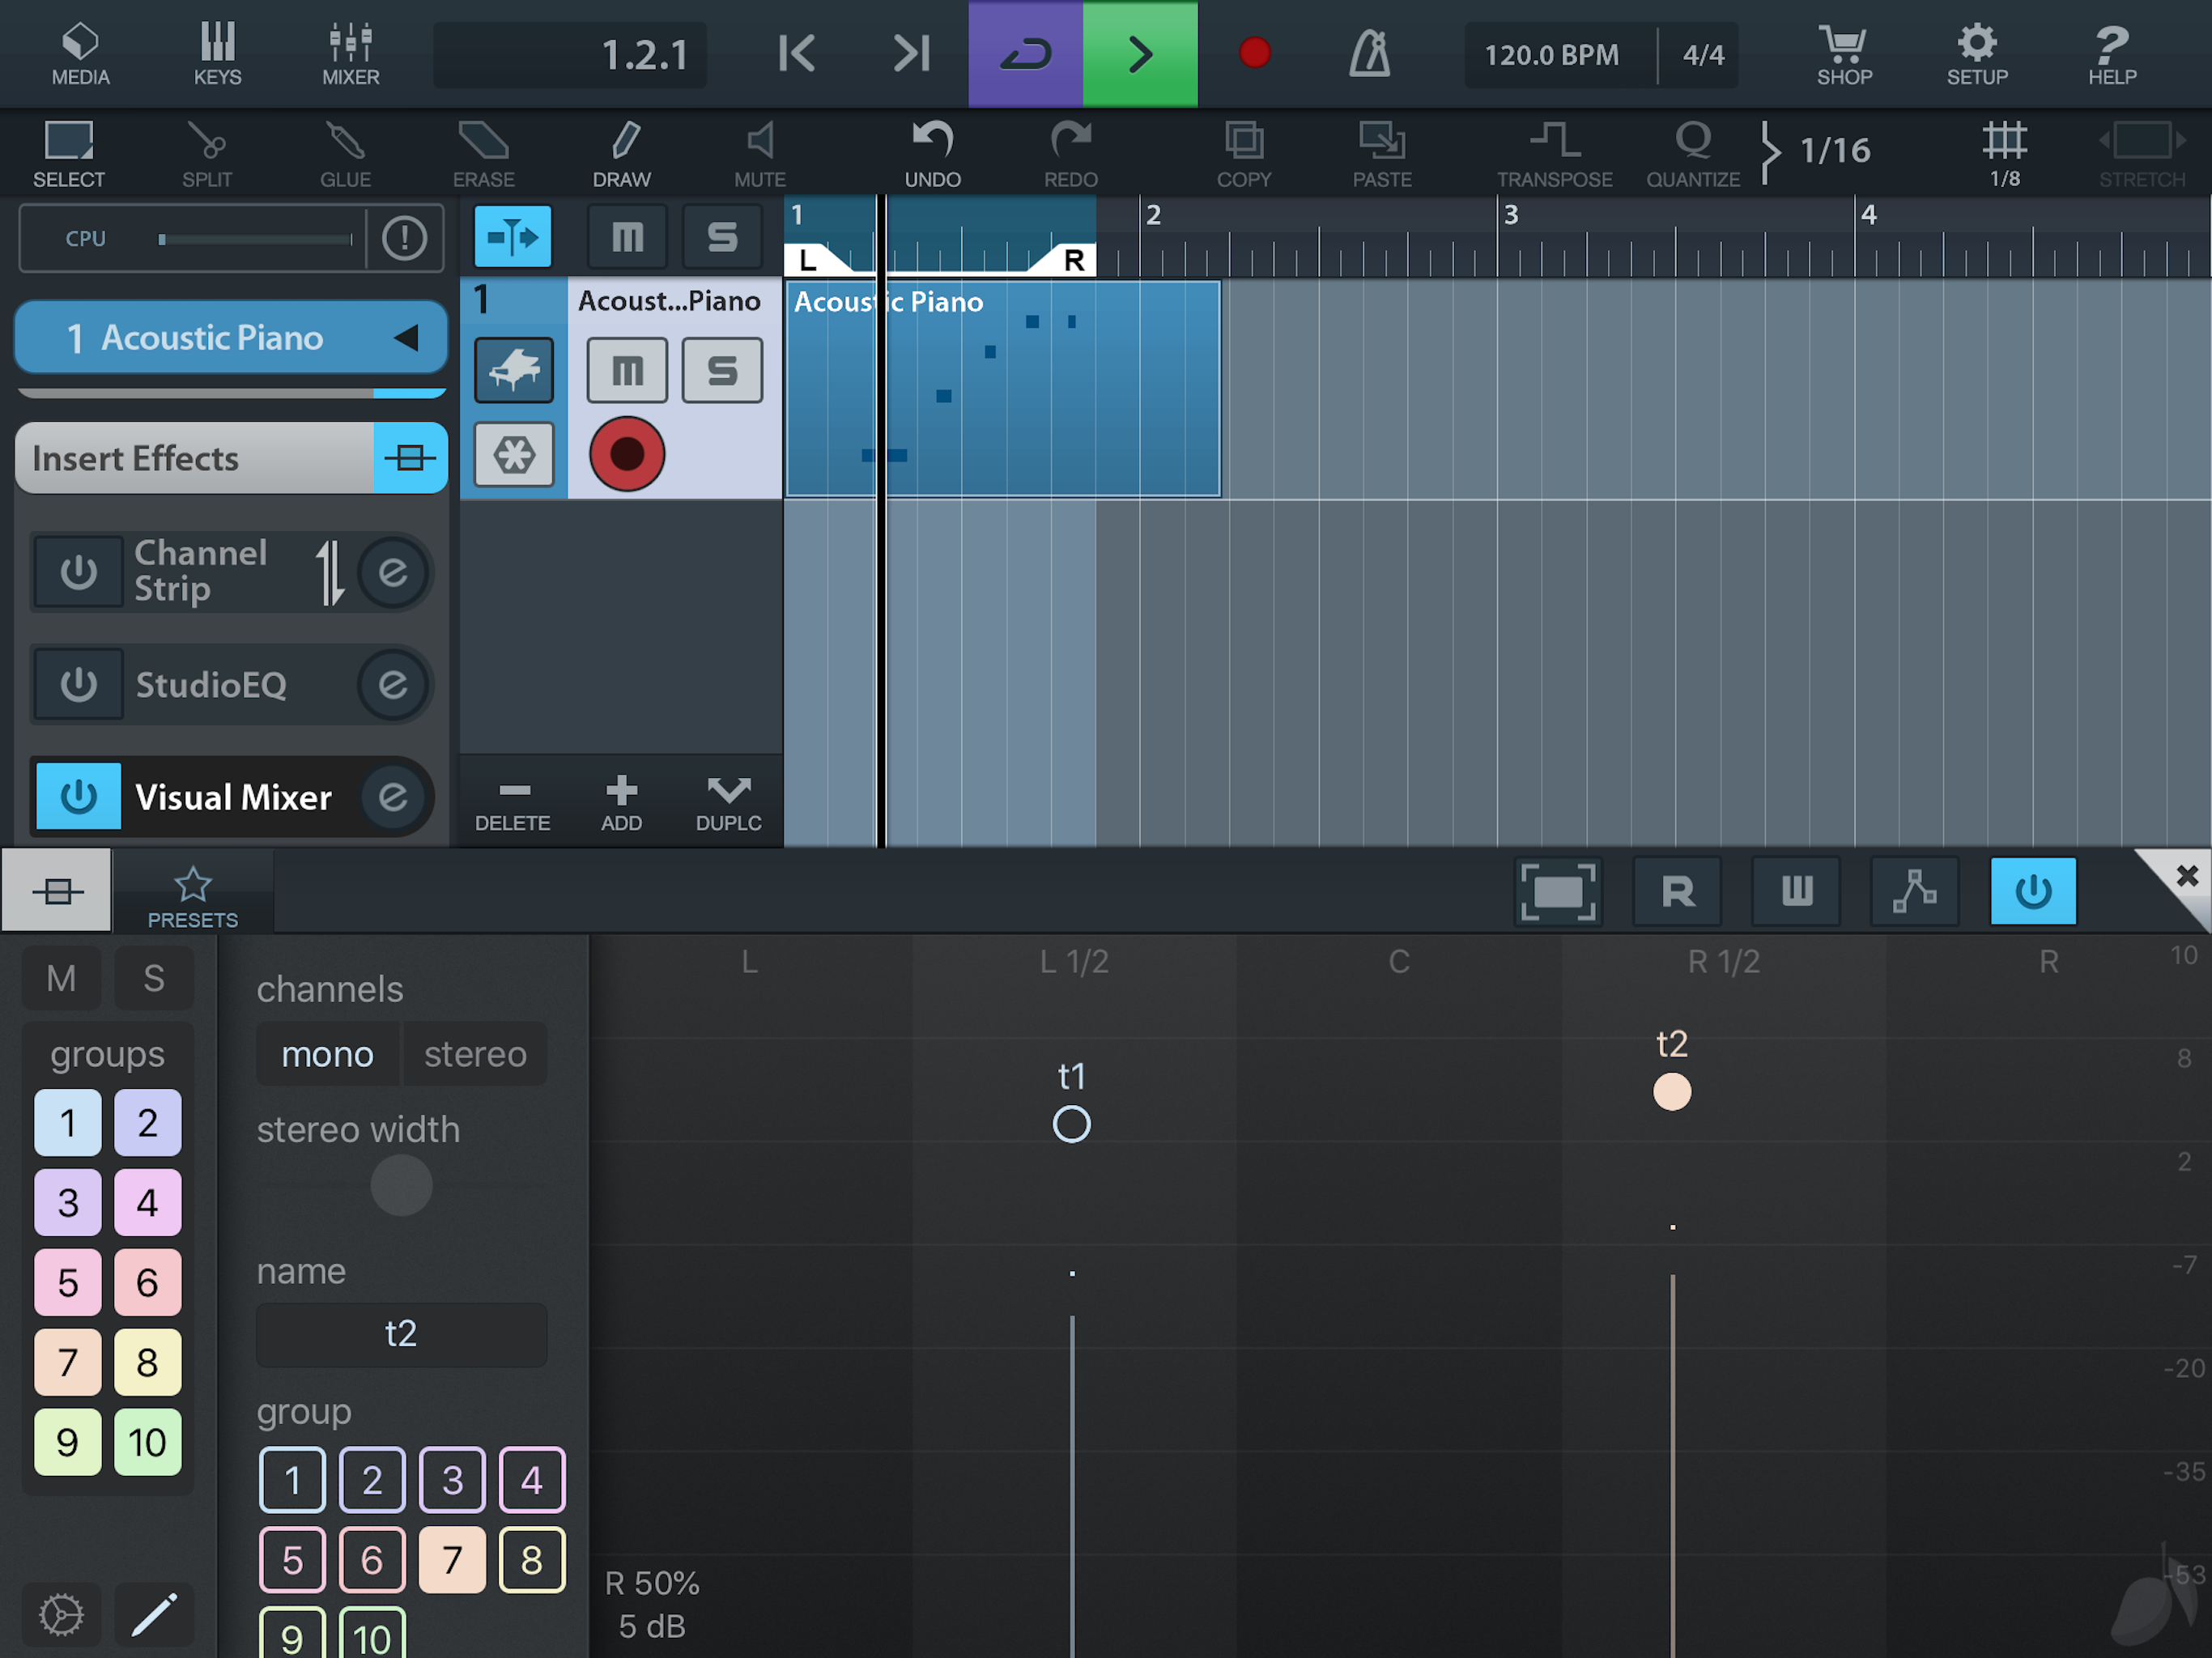
Task: Open the HELP section
Action: [x=2111, y=54]
